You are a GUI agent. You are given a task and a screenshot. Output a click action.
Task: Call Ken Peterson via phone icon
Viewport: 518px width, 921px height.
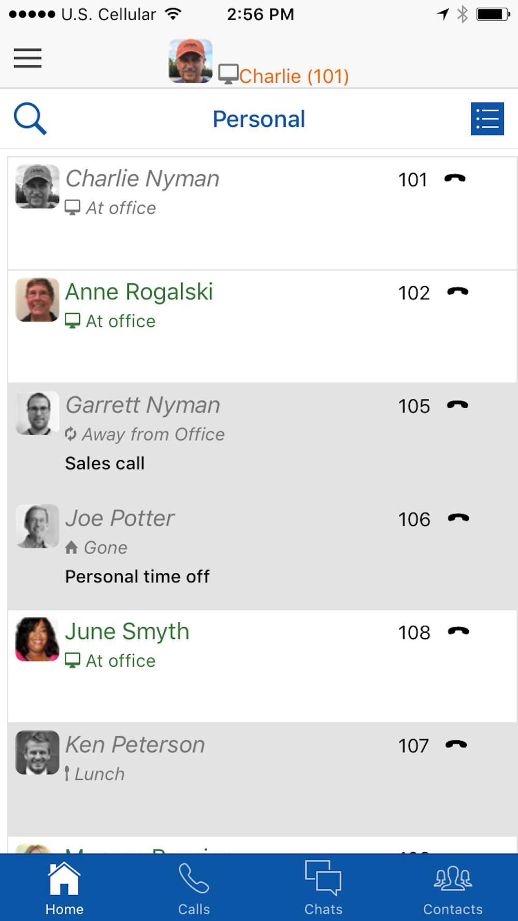(456, 744)
